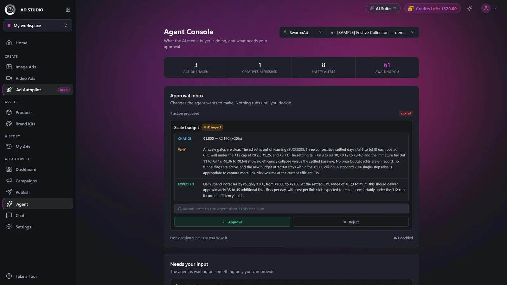Click the Ad Studio logo icon
This screenshot has height=285, width=507.
10,10
